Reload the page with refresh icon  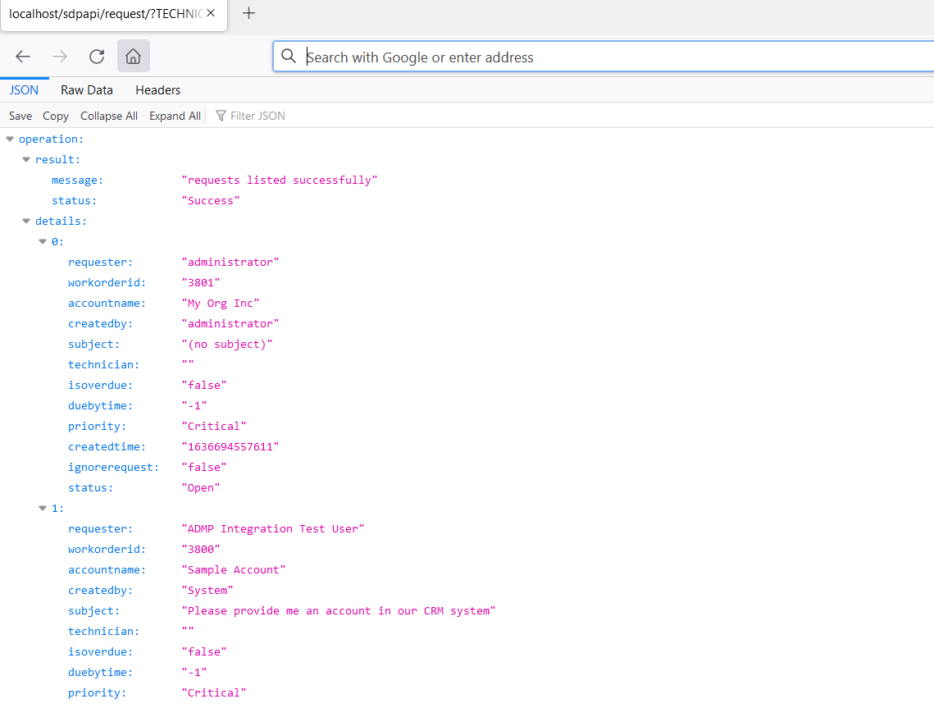97,57
